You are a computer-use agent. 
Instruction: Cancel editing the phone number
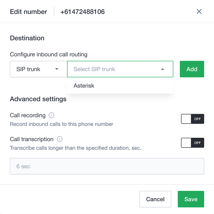[x=155, y=199]
